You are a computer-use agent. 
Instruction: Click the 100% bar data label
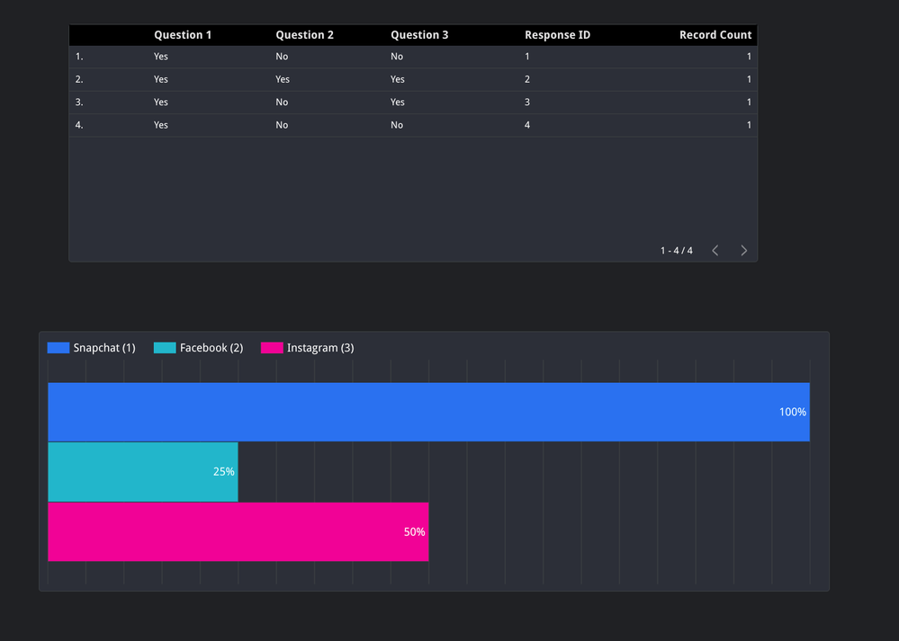coord(792,412)
